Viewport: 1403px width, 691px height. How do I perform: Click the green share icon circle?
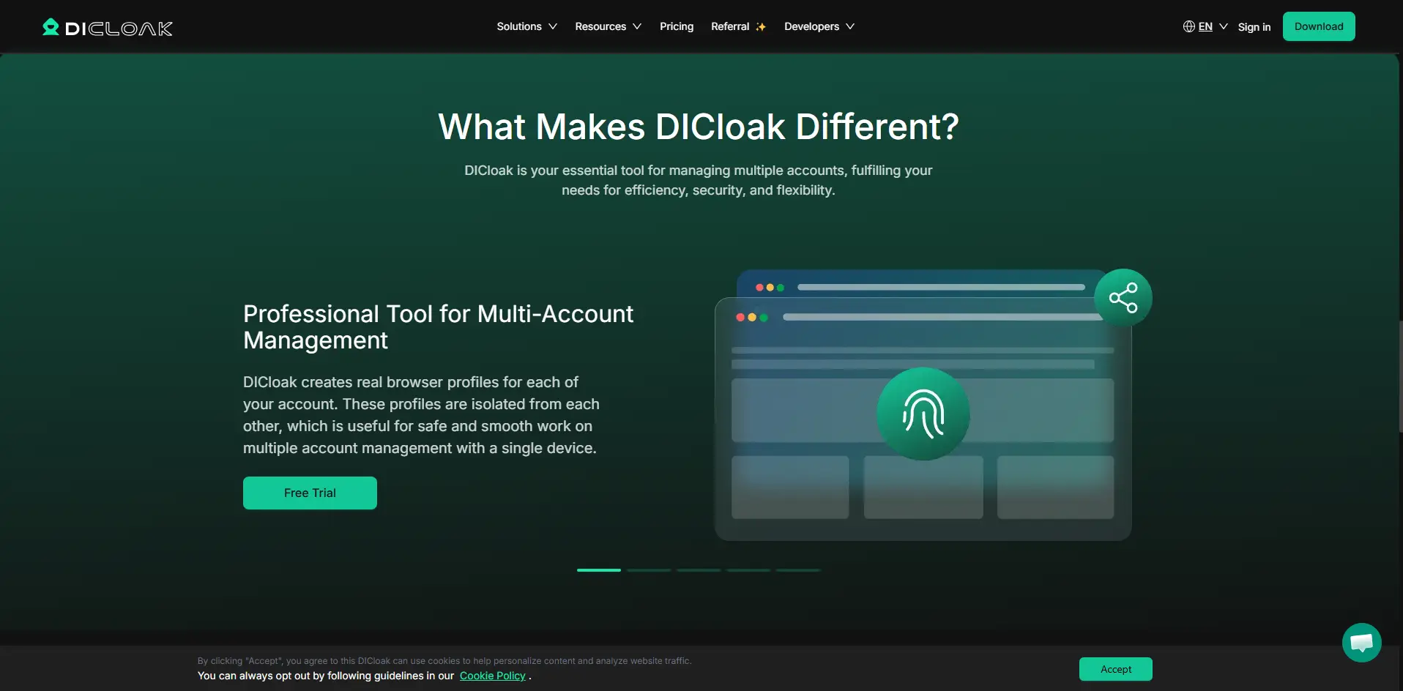(1123, 298)
